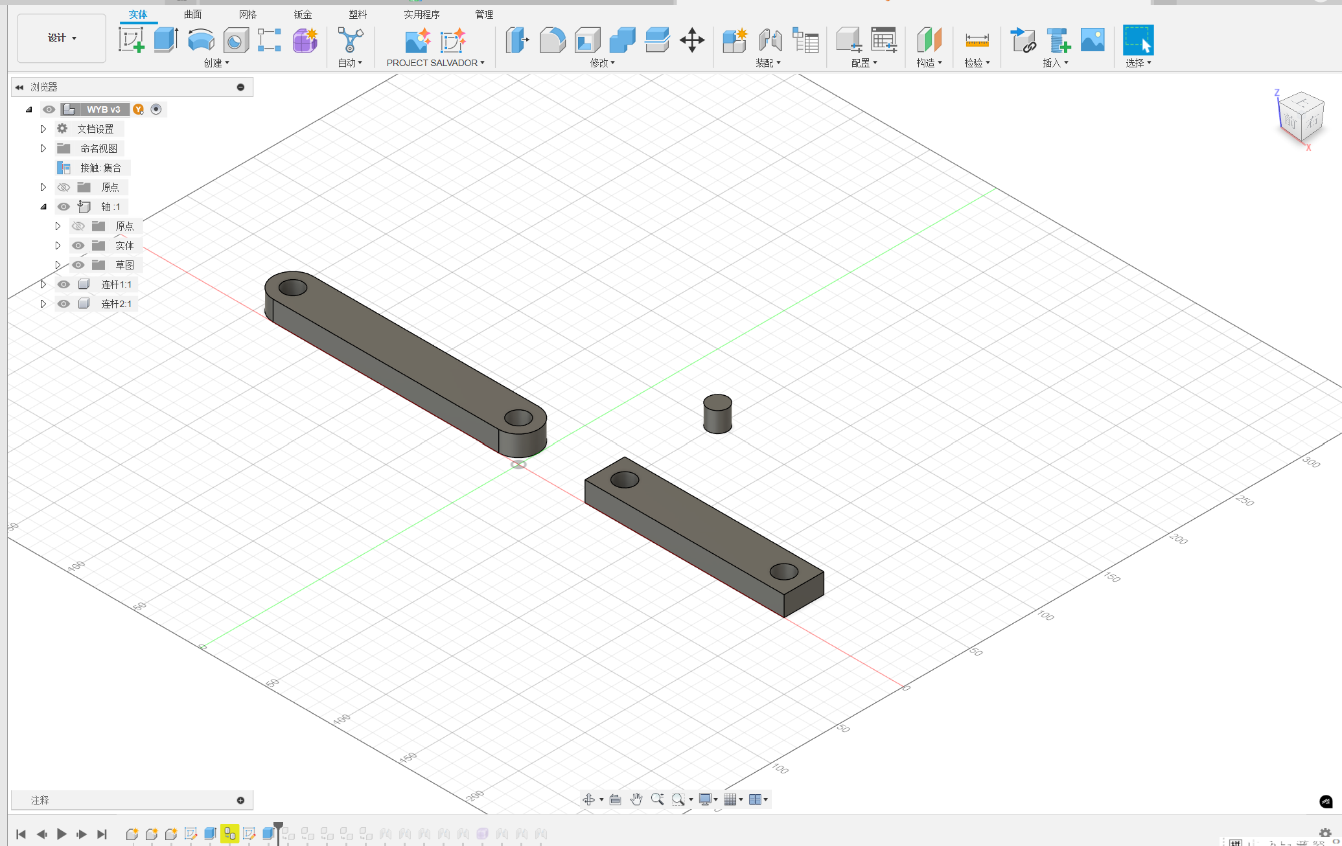The width and height of the screenshot is (1342, 846).
Task: Expand the 文档设置 tree node
Action: (x=43, y=129)
